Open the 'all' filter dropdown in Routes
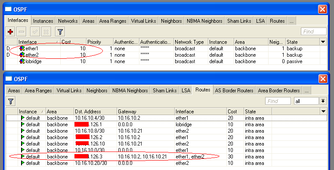The image size is (334, 170). click(x=306, y=101)
